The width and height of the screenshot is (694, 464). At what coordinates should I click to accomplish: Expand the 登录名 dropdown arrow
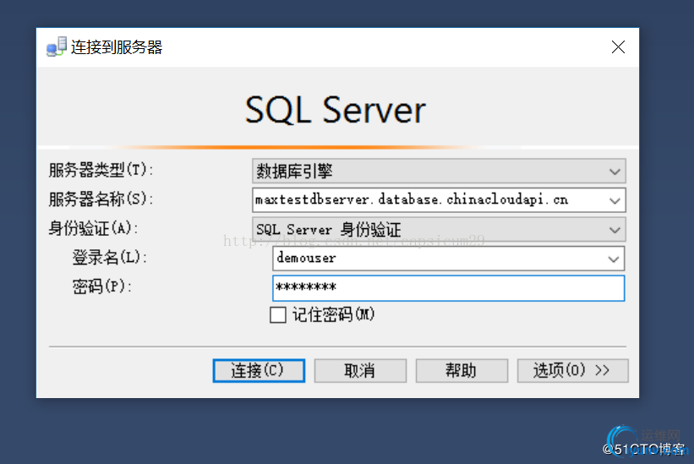pos(615,258)
